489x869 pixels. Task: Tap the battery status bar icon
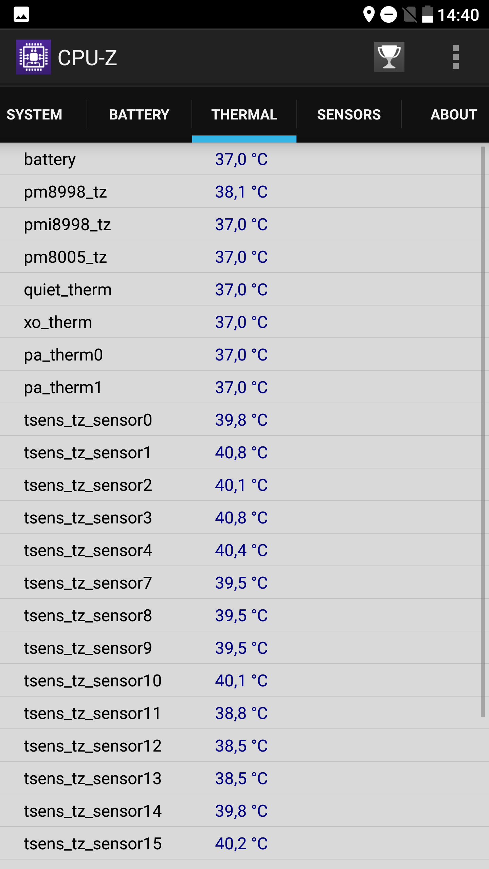click(x=428, y=14)
